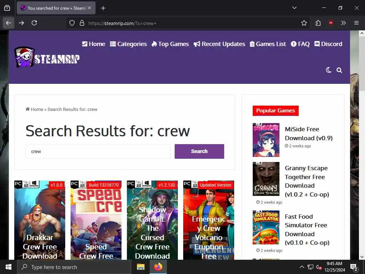Open the muted volume tray icon
Image resolution: width=365 pixels, height=274 pixels.
(319, 267)
